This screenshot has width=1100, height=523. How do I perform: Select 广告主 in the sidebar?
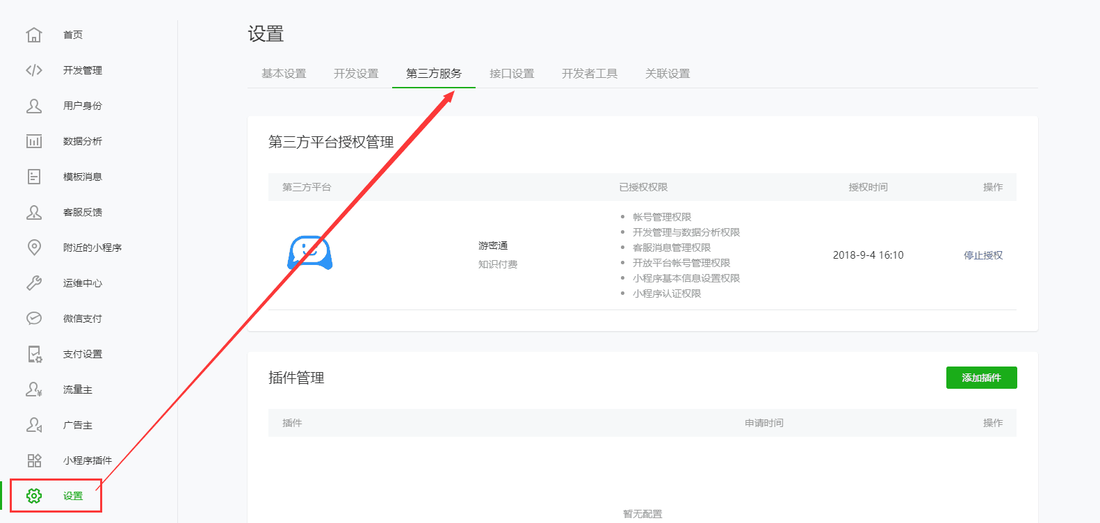tap(77, 425)
